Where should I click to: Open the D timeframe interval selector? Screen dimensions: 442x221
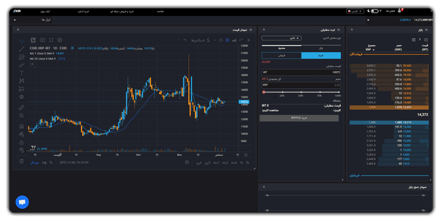[249, 40]
